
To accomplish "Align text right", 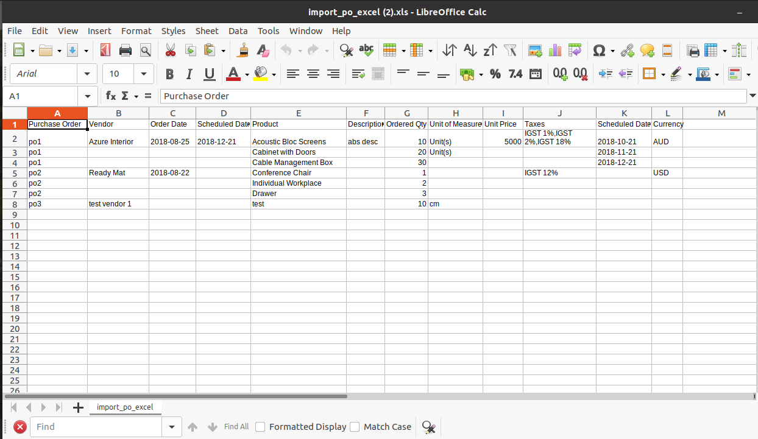I will coord(333,74).
